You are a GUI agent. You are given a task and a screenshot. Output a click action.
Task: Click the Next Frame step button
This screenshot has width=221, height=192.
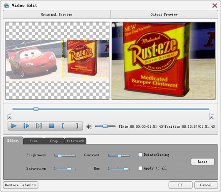click(x=27, y=126)
